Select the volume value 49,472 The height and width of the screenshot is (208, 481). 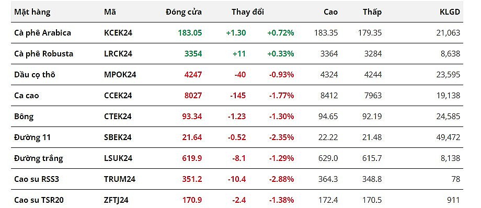[448, 137]
